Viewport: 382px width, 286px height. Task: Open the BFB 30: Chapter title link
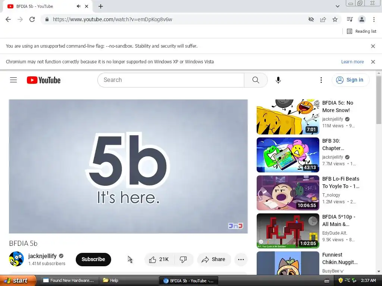click(333, 144)
